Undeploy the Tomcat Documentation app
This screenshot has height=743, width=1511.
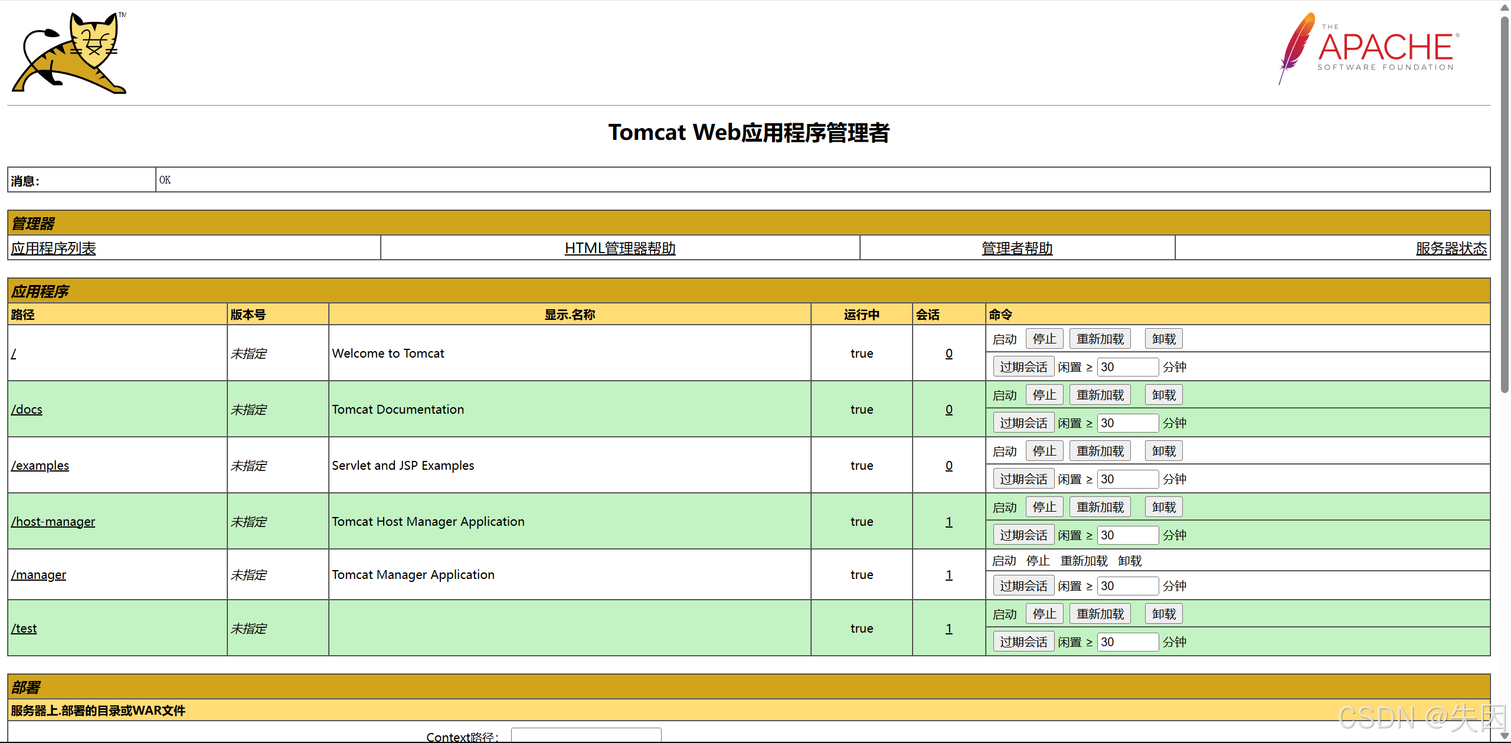(x=1163, y=395)
